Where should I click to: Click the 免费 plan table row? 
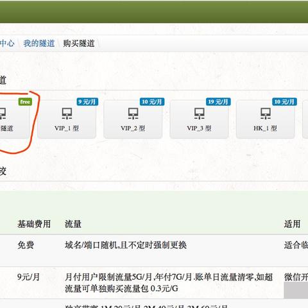[154, 250]
